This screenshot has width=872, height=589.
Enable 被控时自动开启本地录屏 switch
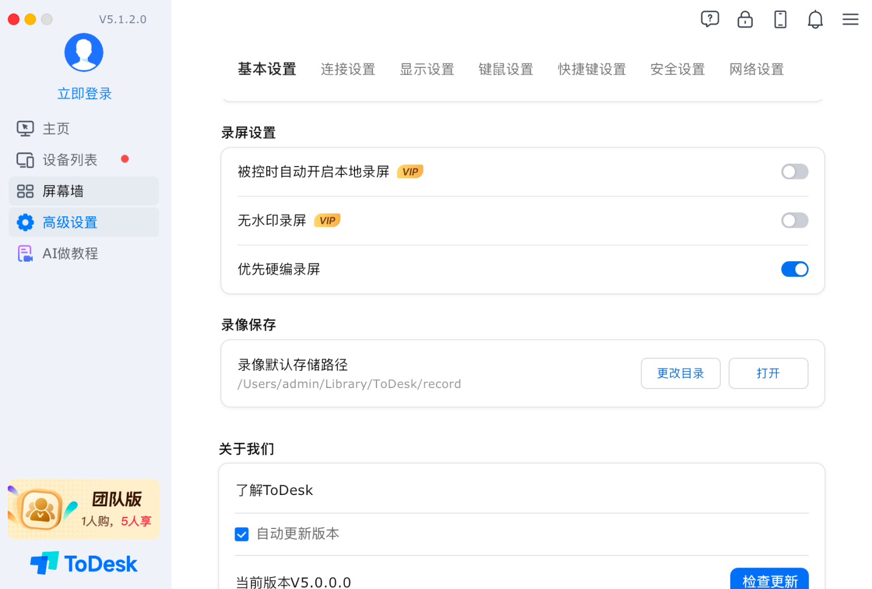[x=794, y=172]
